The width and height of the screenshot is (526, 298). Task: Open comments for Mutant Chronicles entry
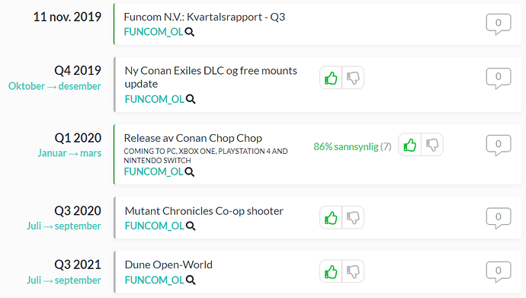click(x=499, y=218)
